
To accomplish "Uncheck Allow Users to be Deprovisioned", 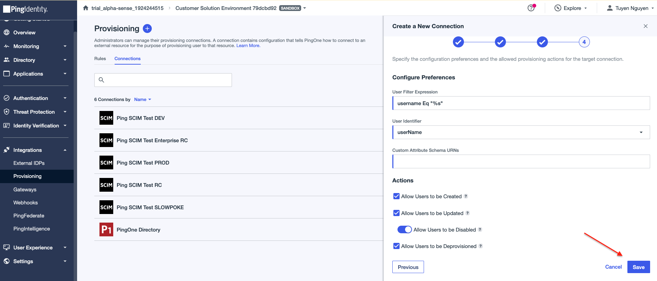I will point(396,246).
